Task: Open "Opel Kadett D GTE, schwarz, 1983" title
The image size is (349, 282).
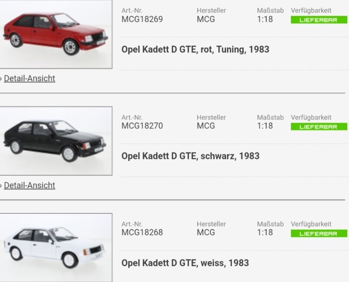Action: point(190,156)
